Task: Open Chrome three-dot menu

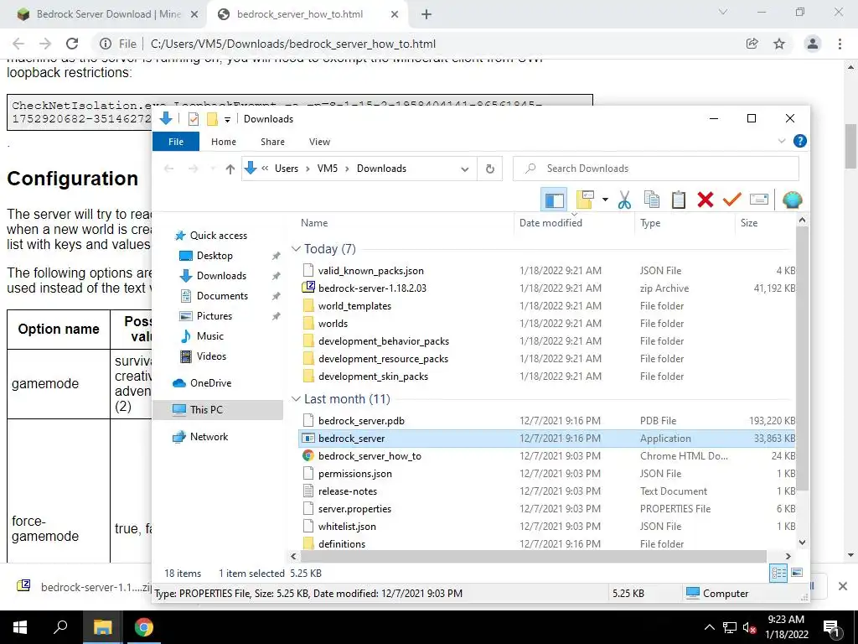Action: [x=840, y=44]
